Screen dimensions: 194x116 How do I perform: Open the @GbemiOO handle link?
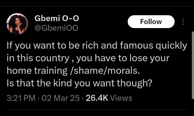(56, 28)
